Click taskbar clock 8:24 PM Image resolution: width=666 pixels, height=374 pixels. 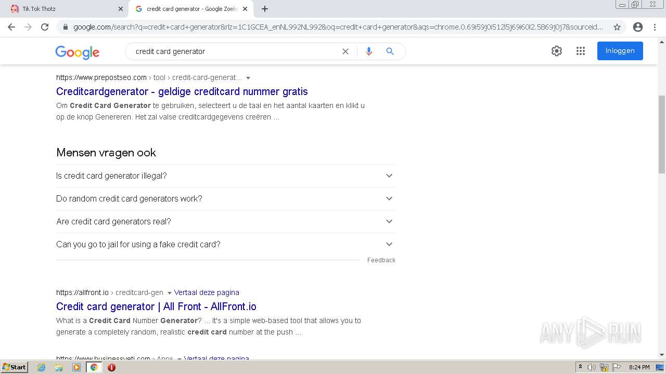pos(639,367)
